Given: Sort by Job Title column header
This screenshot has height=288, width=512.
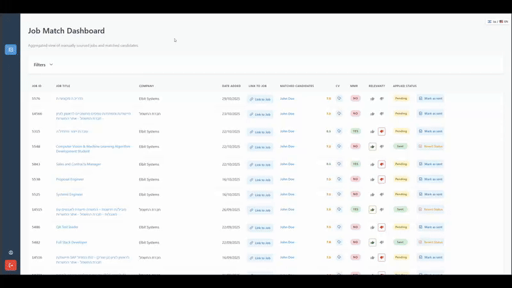Looking at the screenshot, I should click(64, 86).
